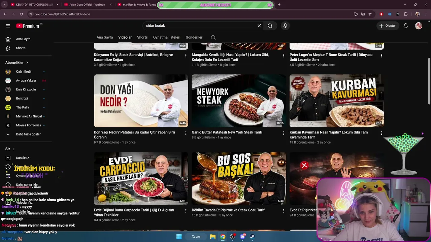Open the Windows Start menu

tap(179, 237)
